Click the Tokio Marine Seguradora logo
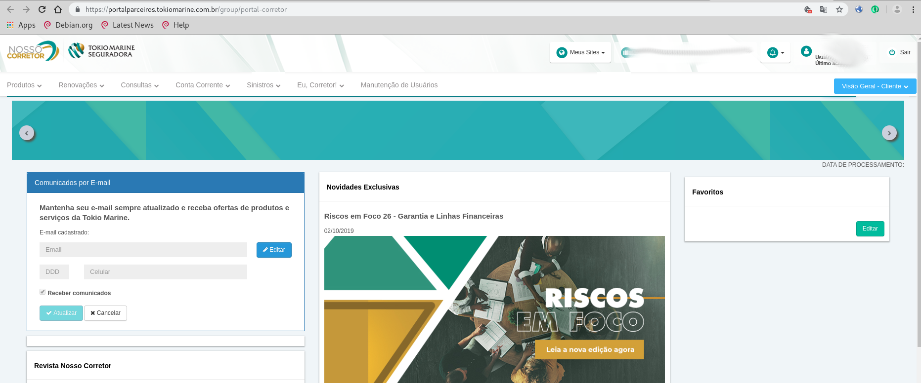The height and width of the screenshot is (383, 921). [x=101, y=51]
